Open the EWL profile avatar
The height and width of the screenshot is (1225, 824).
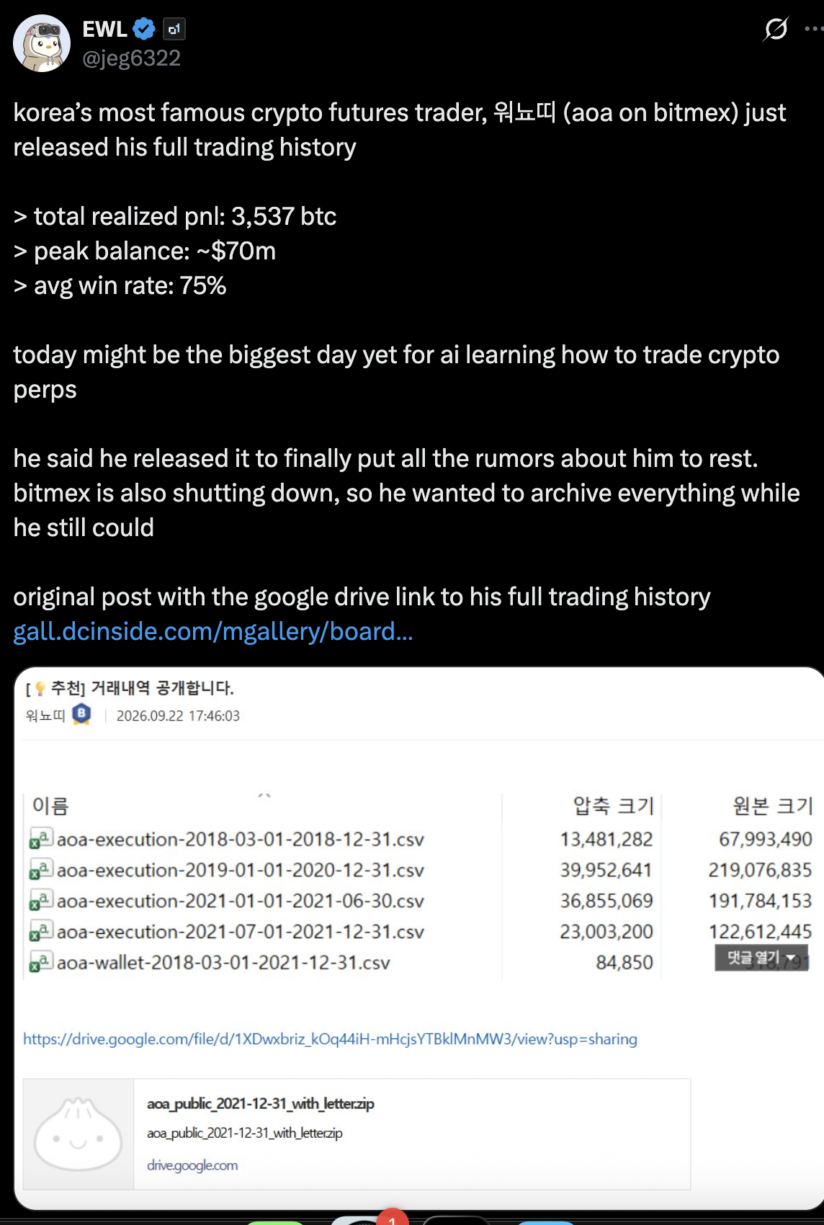tap(42, 43)
